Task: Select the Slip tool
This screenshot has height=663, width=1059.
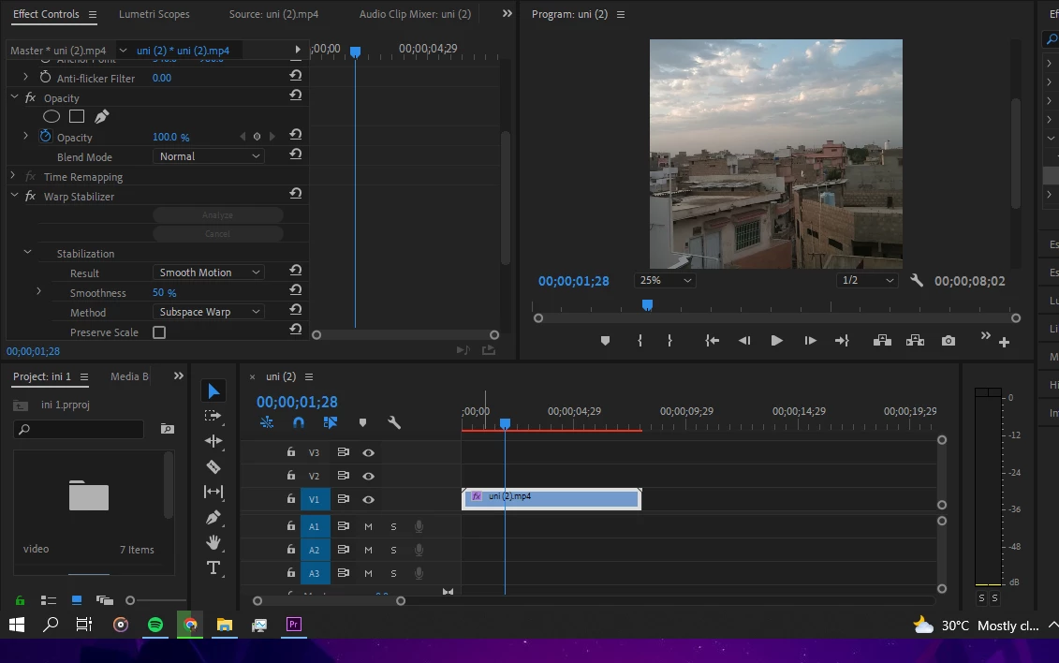Action: click(213, 492)
